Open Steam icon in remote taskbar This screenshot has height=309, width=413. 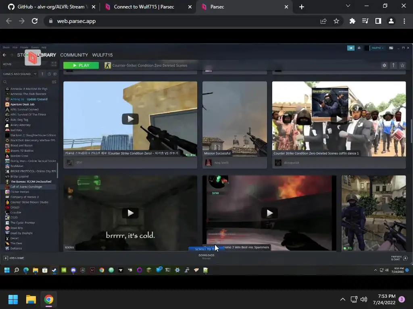54,270
